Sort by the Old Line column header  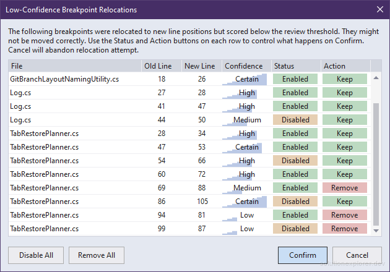point(162,66)
